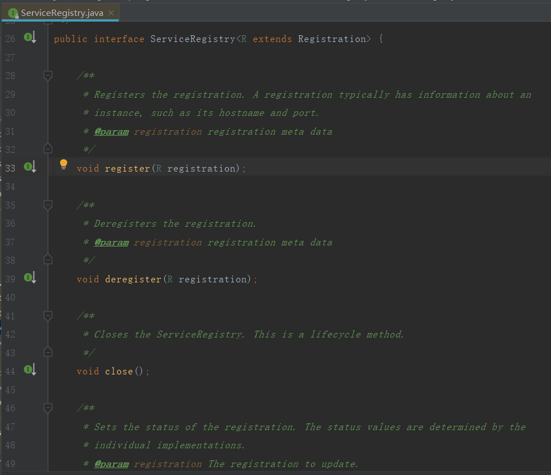
Task: Click the fold-end marker on line 32
Action: click(48, 148)
